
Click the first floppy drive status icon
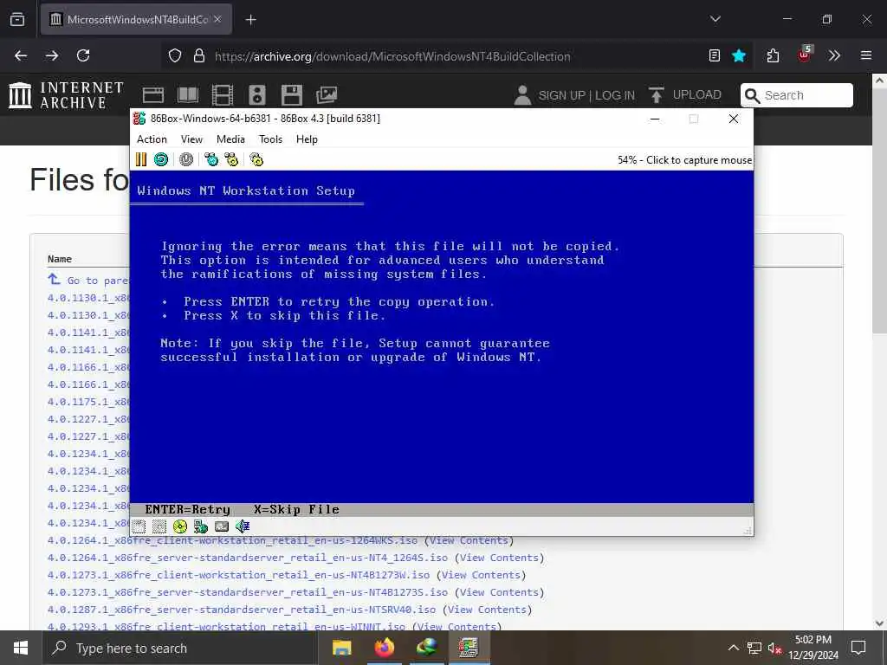139,526
